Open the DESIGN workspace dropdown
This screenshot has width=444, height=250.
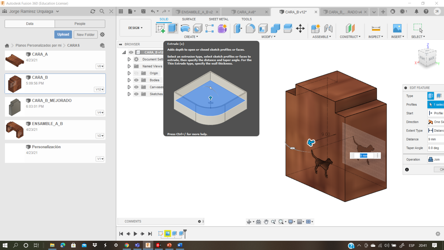pyautogui.click(x=135, y=28)
